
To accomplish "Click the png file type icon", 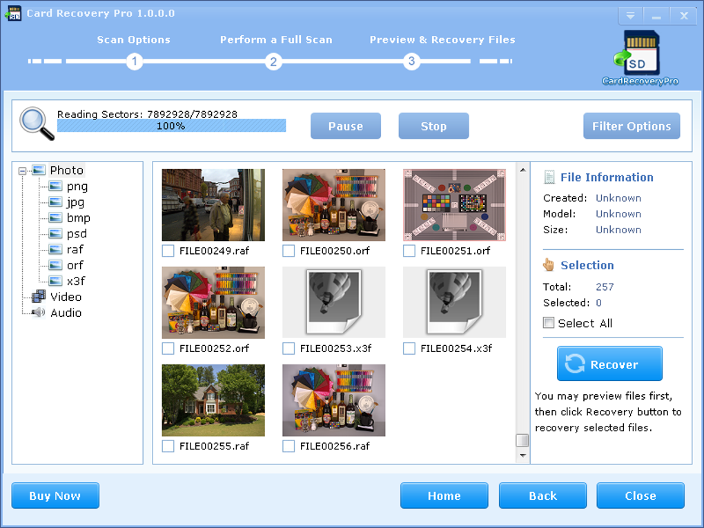I will click(56, 186).
